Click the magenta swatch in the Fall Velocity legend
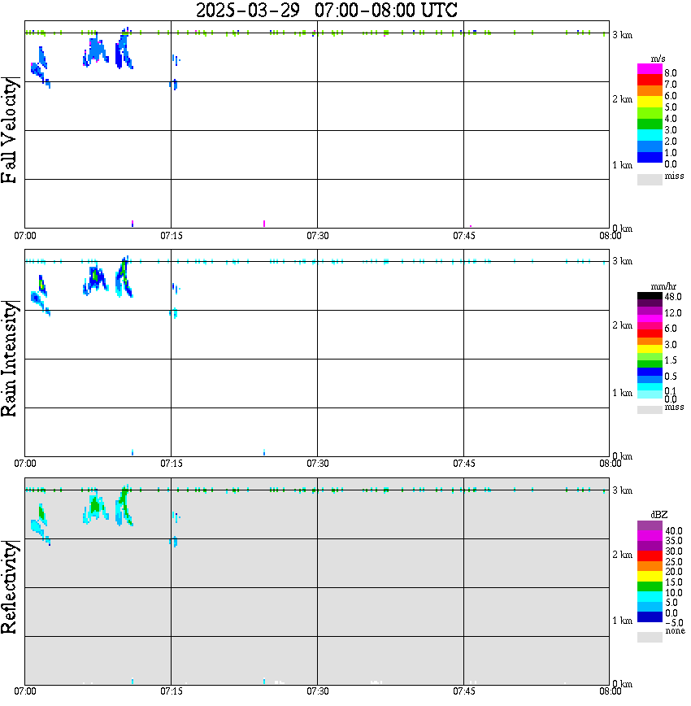Screen dimensions: 691x706 click(x=650, y=69)
